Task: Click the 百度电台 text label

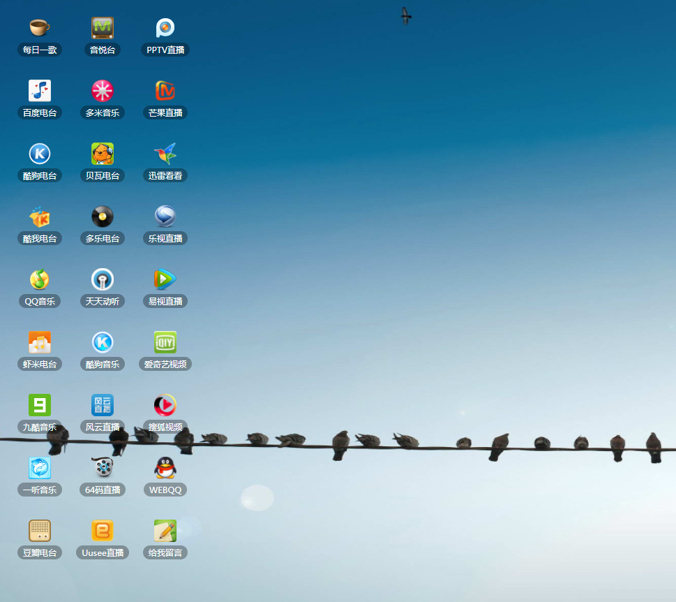Action: [40, 112]
